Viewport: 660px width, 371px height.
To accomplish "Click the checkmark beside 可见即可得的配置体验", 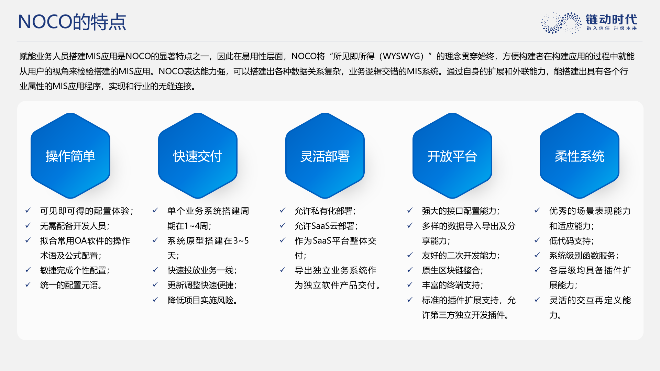I will click(28, 210).
